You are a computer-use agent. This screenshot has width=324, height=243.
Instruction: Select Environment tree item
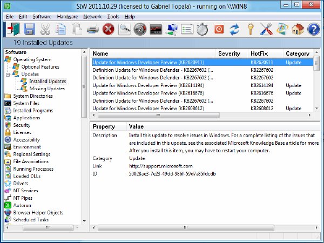coord(27,147)
